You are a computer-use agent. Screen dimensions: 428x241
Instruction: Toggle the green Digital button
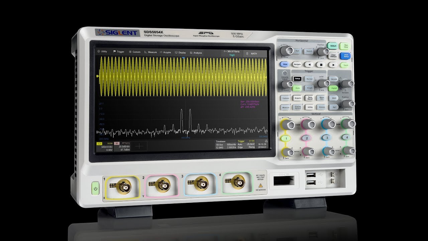333,88
